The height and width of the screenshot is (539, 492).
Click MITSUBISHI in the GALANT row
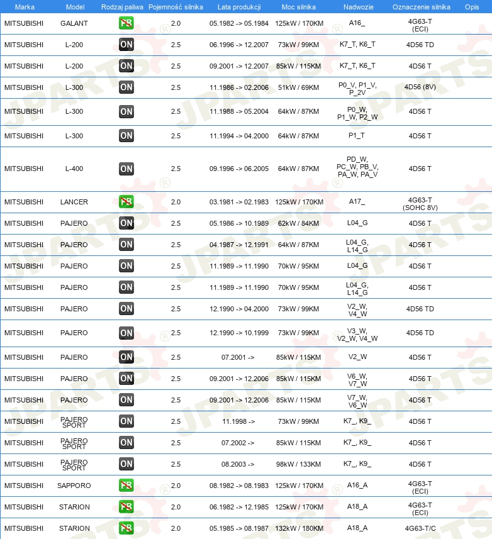[24, 23]
